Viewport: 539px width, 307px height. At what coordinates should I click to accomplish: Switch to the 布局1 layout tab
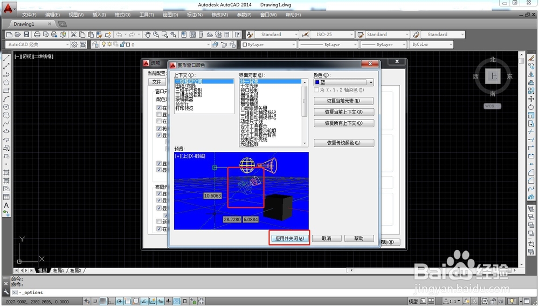pyautogui.click(x=58, y=270)
